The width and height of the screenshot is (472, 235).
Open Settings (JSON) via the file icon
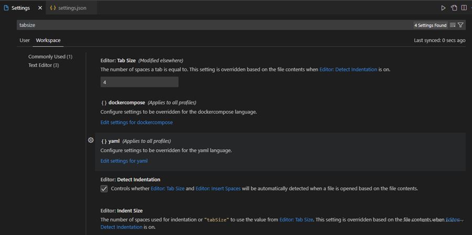tap(454, 8)
